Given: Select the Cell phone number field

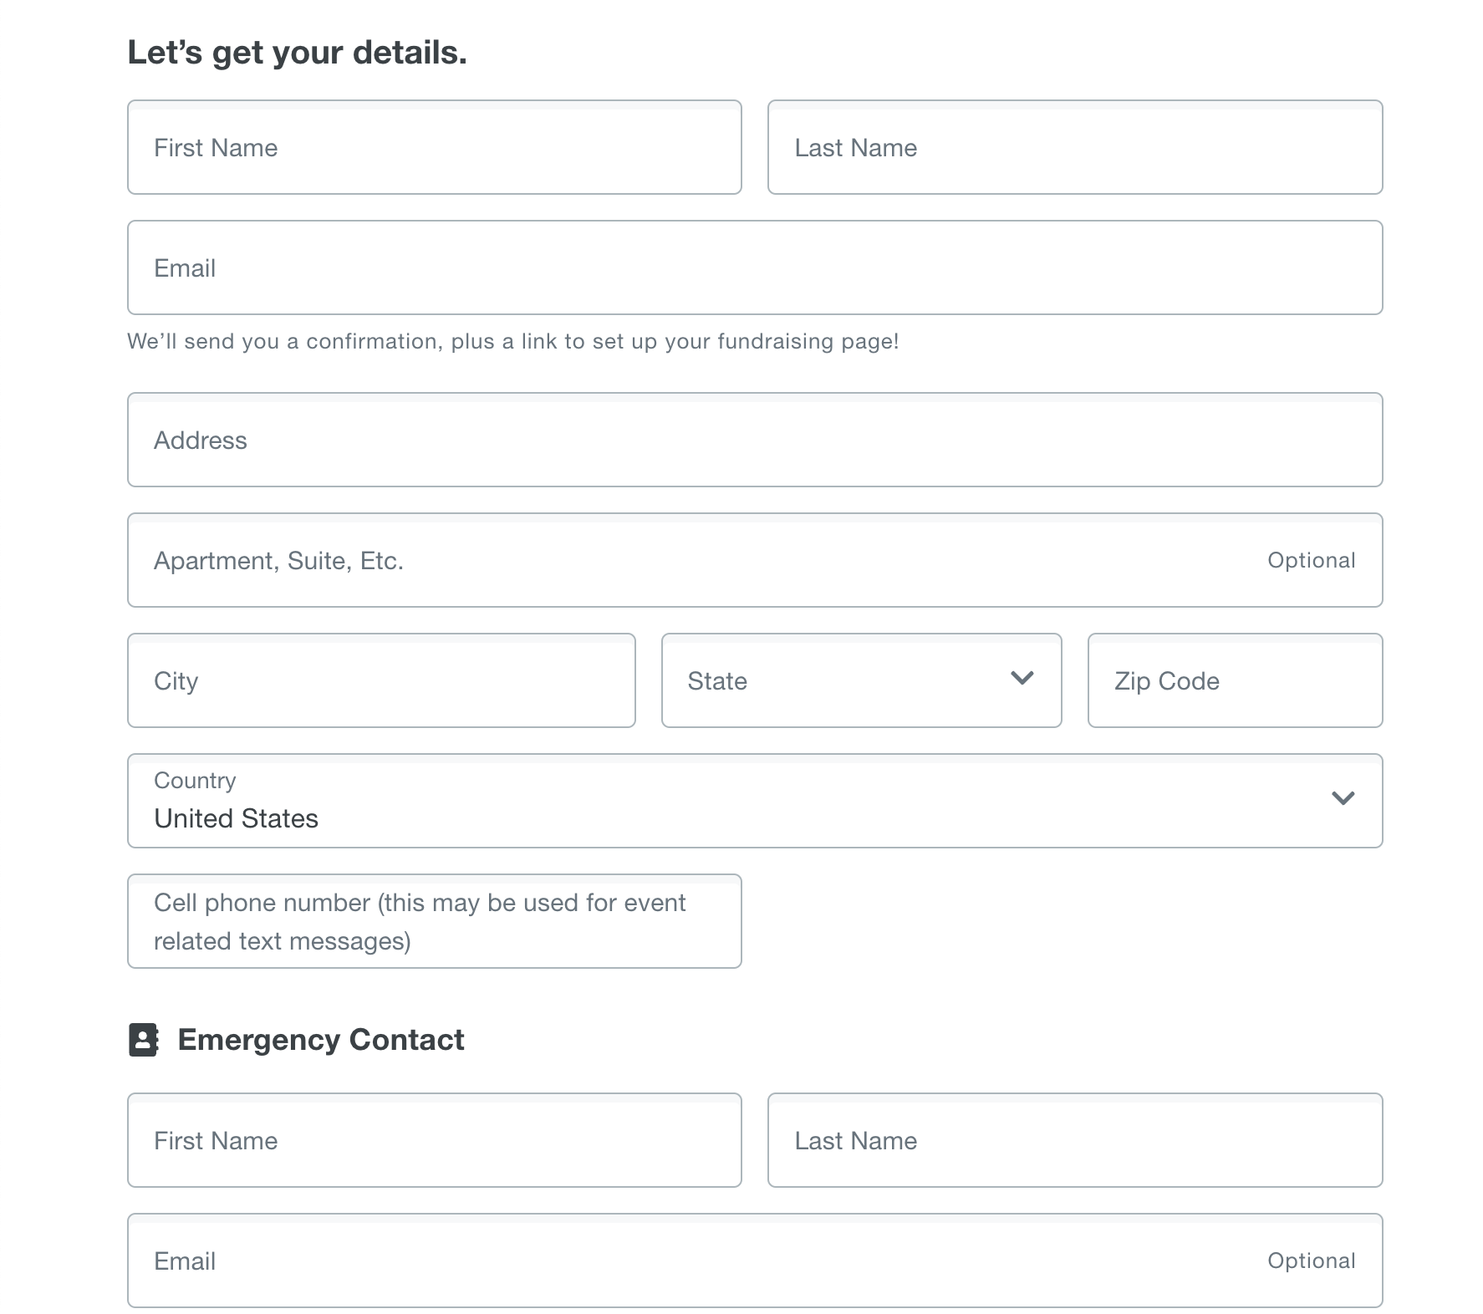Looking at the screenshot, I should [x=434, y=921].
